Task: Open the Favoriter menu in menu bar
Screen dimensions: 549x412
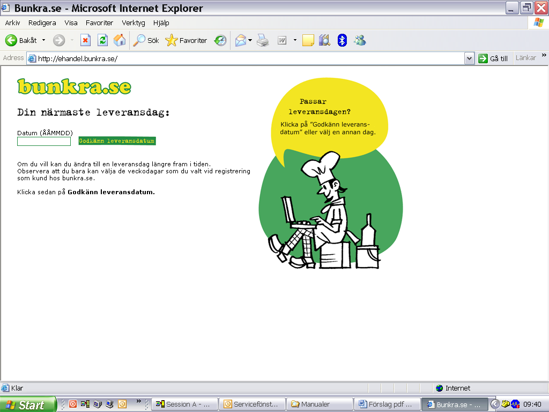Action: point(99,23)
